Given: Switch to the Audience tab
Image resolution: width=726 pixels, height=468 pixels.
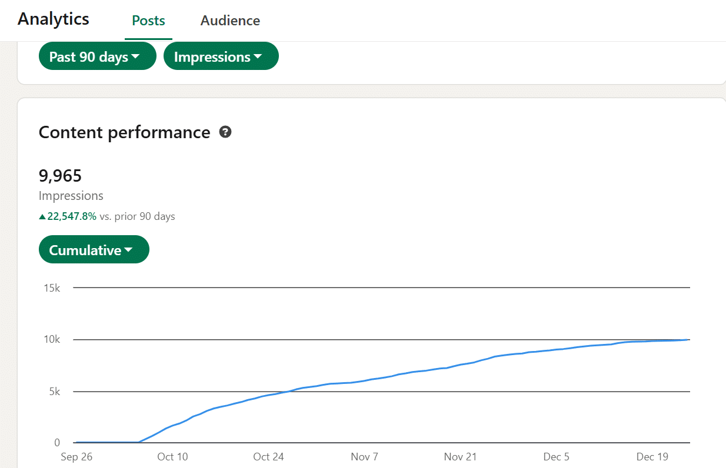Looking at the screenshot, I should pos(230,21).
